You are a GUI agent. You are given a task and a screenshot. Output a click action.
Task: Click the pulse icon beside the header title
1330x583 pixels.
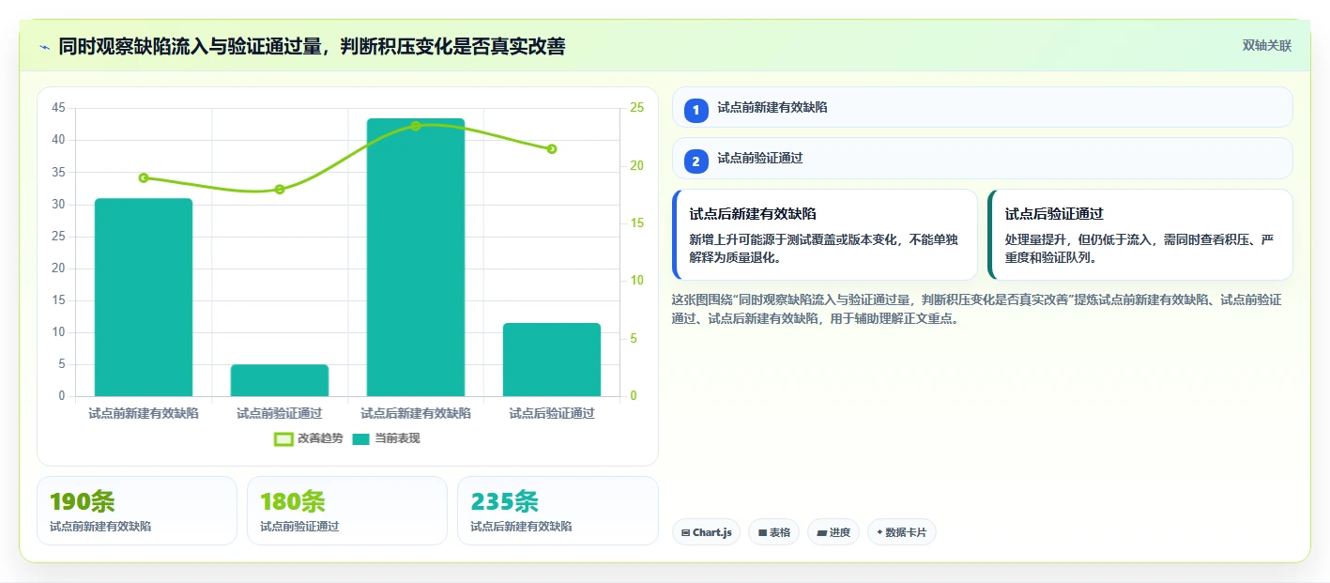pos(44,47)
